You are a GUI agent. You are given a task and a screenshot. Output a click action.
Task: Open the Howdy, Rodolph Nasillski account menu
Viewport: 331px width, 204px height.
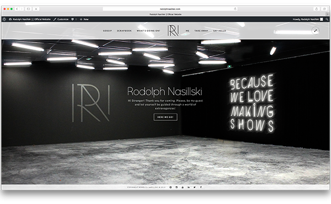308,19
